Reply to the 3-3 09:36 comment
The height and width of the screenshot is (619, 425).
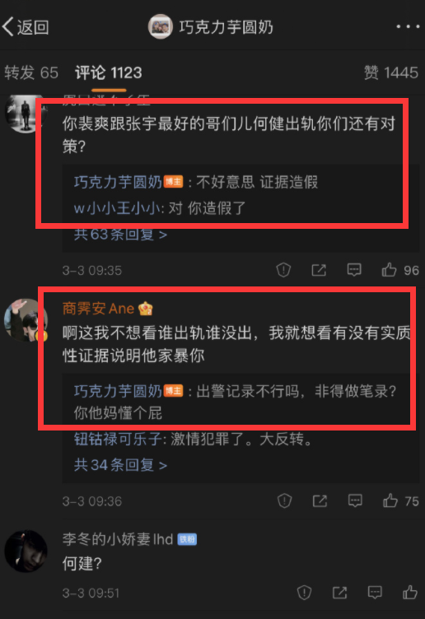(355, 500)
